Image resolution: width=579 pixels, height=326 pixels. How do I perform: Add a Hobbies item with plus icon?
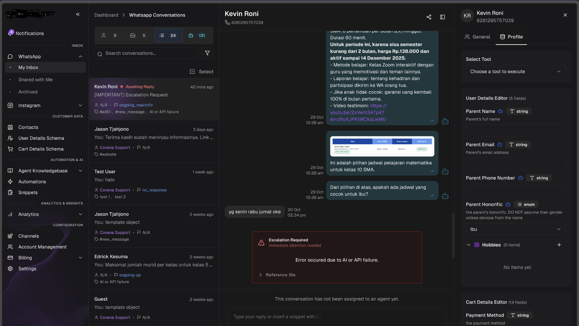click(559, 245)
